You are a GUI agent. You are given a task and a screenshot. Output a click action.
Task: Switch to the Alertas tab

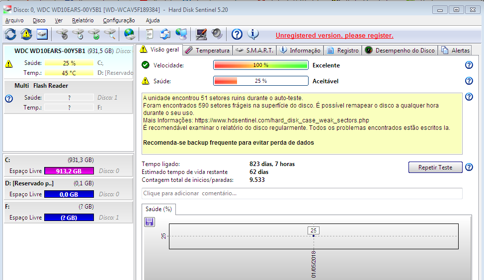coord(455,51)
